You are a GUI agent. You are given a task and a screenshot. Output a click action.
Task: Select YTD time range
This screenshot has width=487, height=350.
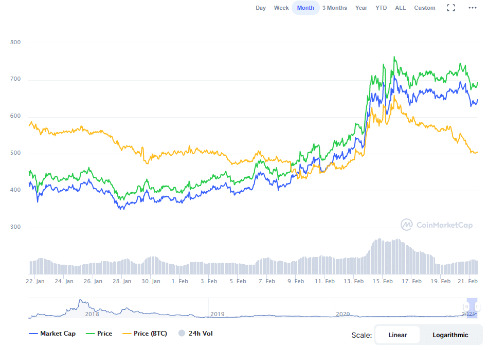[381, 8]
